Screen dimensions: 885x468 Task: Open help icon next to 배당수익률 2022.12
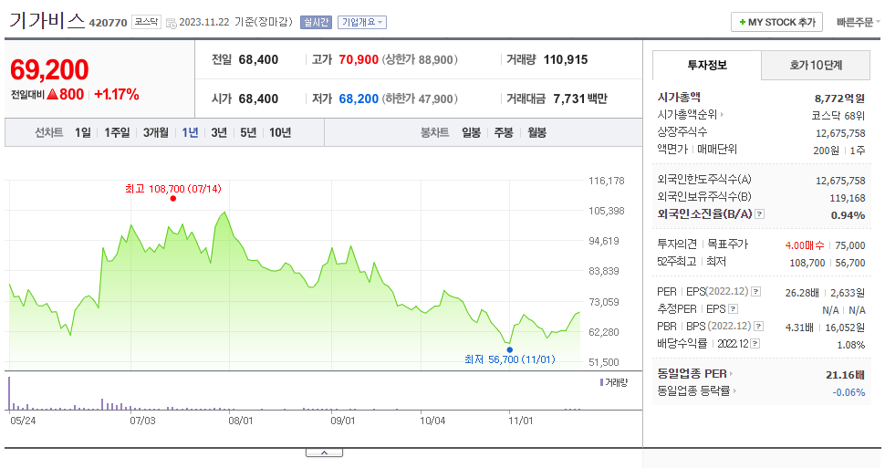tap(755, 343)
